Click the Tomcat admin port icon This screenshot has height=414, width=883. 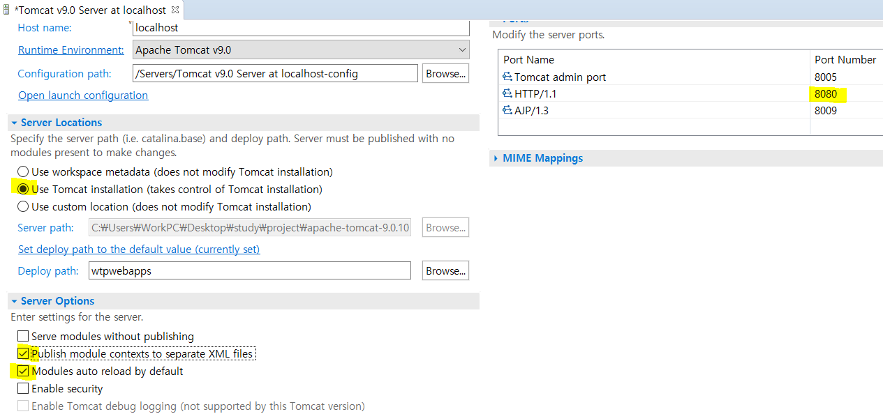tap(507, 77)
